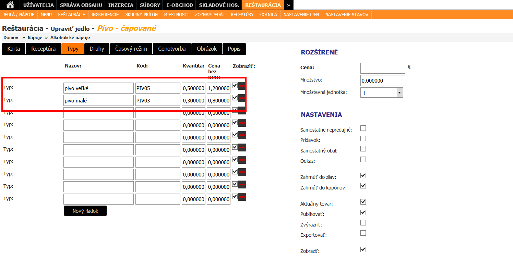Viewport: 513px width, 258px height.
Task: Click the » overflow arrow in top menu
Action: pyautogui.click(x=289, y=5)
